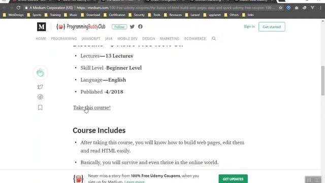Viewport: 325px width, 183px height.
Task: Open the MARKETING nav item
Action: click(x=170, y=39)
